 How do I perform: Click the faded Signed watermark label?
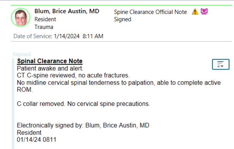[22, 54]
